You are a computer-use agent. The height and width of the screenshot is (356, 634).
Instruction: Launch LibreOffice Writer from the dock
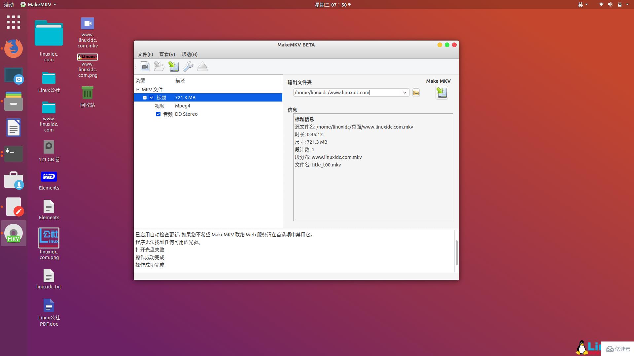coord(14,128)
